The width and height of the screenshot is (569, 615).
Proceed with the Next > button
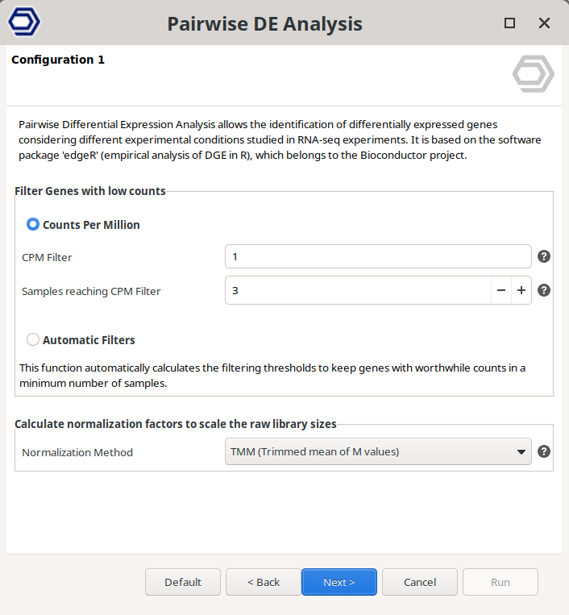point(338,582)
